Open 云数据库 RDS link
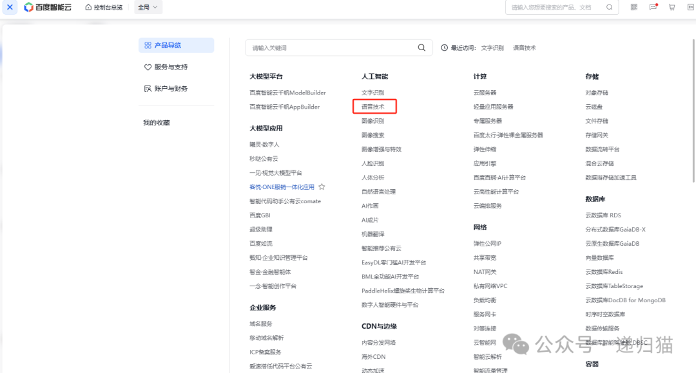The width and height of the screenshot is (696, 373). (x=603, y=215)
